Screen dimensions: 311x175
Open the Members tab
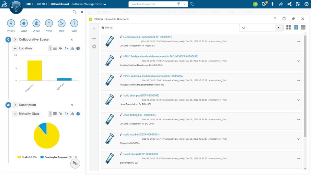pyautogui.click(x=130, y=12)
